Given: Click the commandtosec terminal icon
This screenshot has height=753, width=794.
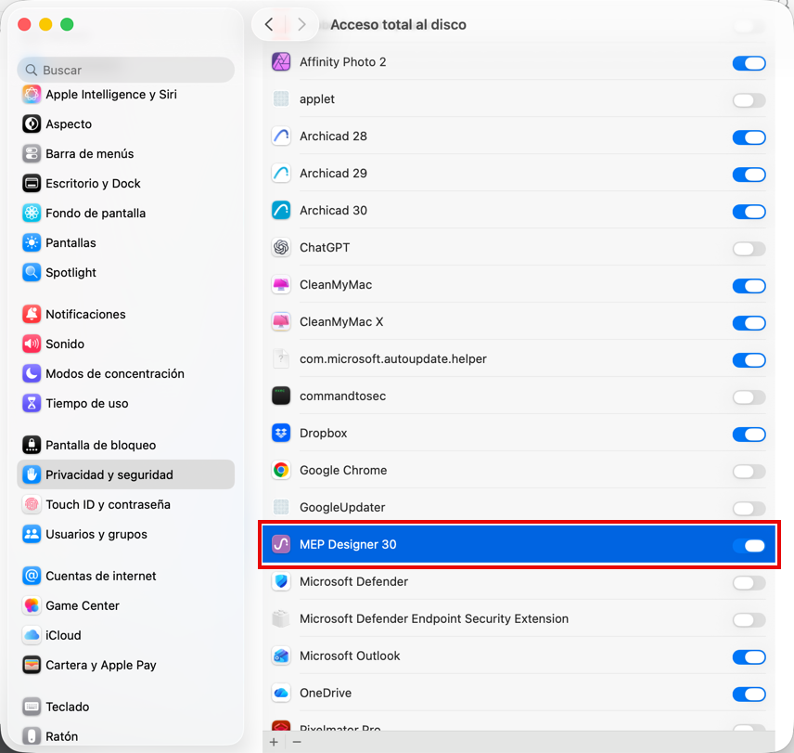Looking at the screenshot, I should pyautogui.click(x=281, y=396).
